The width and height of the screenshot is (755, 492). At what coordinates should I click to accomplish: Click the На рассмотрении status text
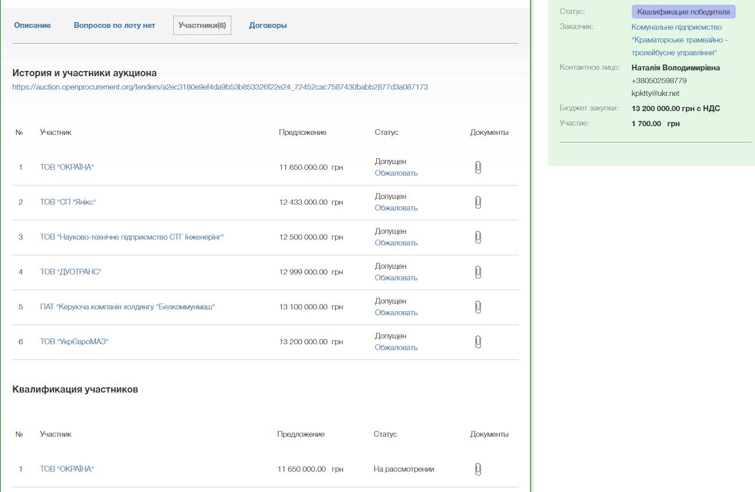(404, 469)
